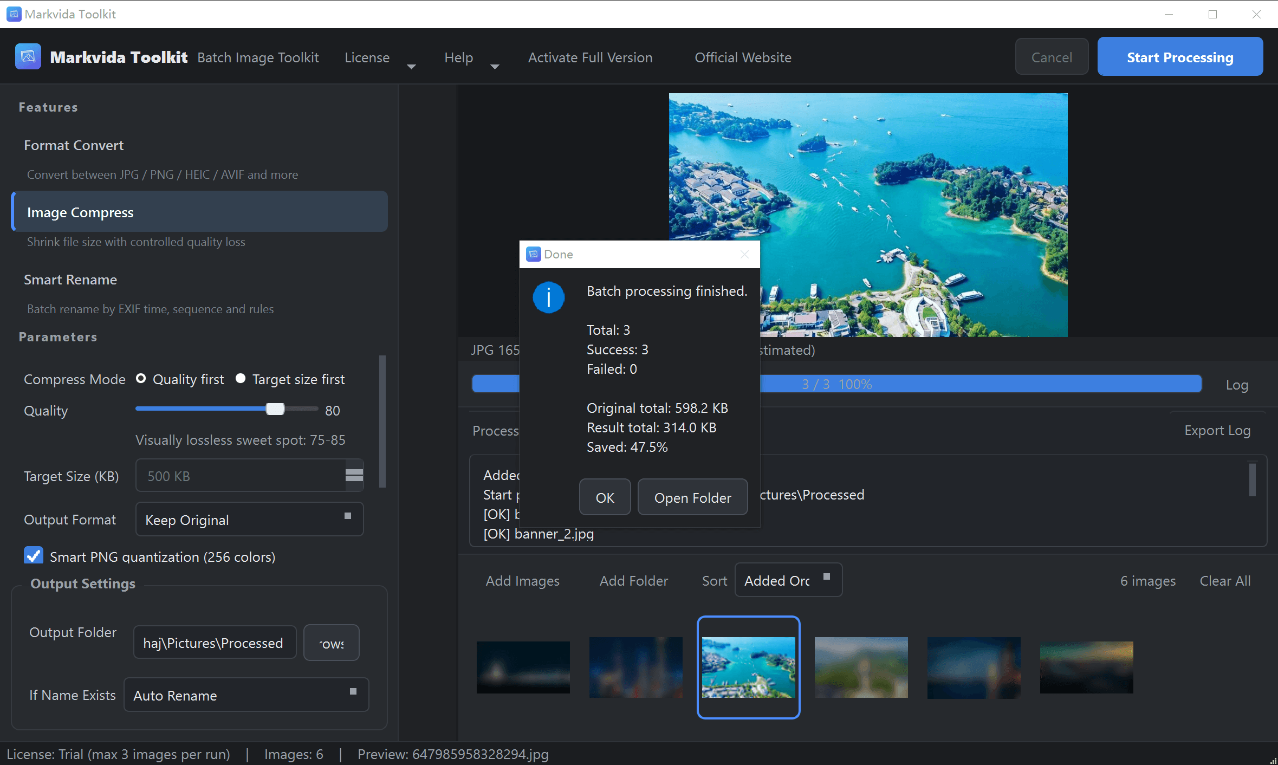Open Folder from the Done dialog
The width and height of the screenshot is (1278, 765).
coord(692,497)
